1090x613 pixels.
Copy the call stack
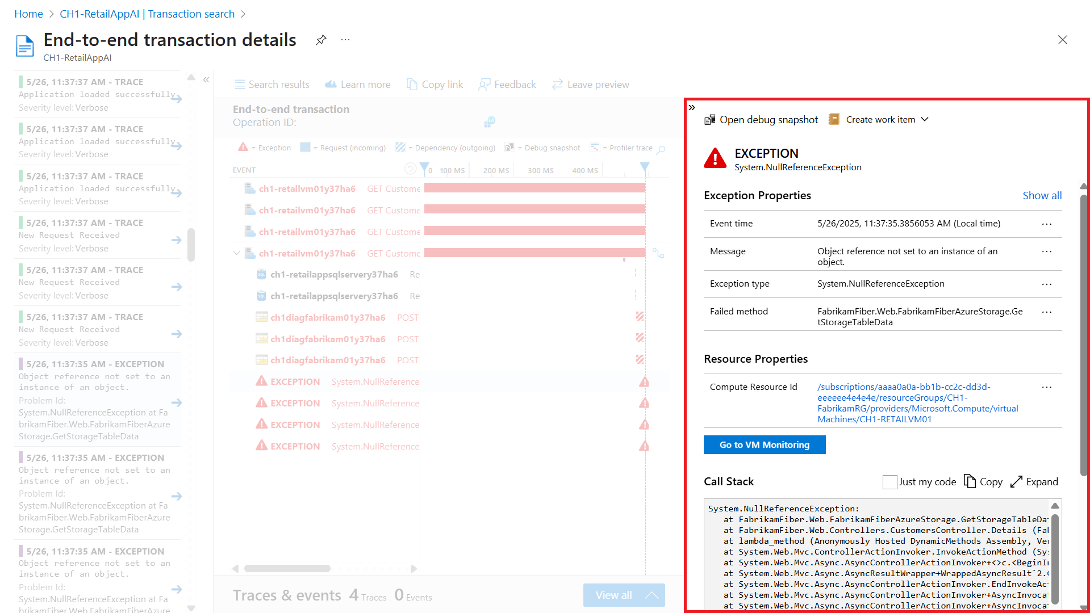983,482
